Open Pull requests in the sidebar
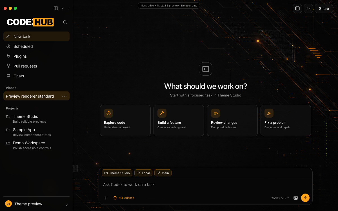Viewport: 338px width, 211px height. click(x=36, y=66)
